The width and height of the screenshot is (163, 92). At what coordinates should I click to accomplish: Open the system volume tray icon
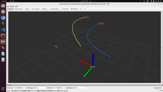tap(156, 1)
